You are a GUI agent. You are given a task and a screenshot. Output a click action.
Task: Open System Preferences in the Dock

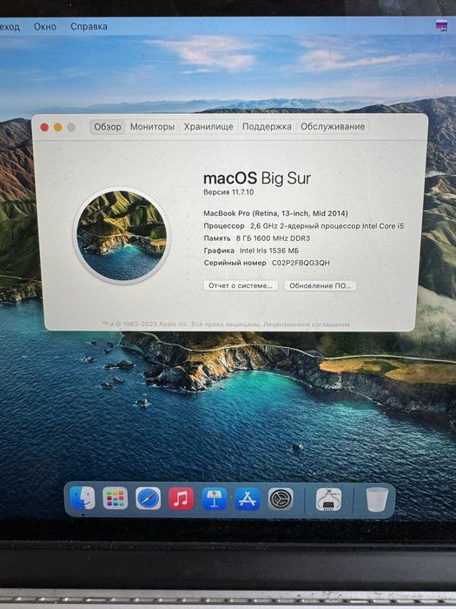click(x=281, y=499)
